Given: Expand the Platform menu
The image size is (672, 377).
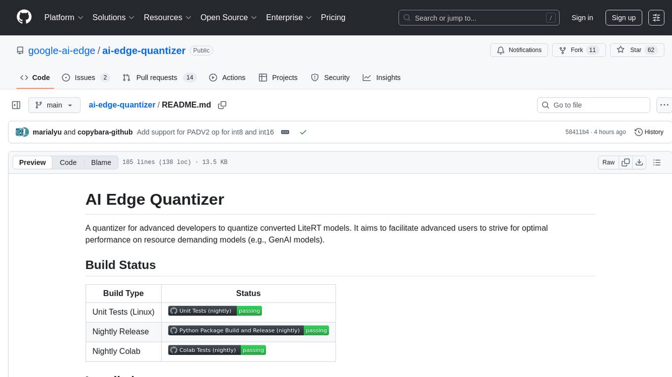Looking at the screenshot, I should pyautogui.click(x=64, y=17).
